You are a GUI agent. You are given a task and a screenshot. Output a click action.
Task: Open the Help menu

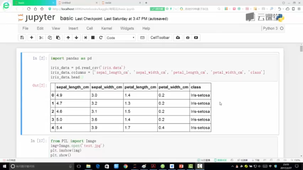point(146,28)
